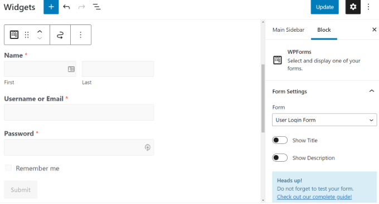
Task: Open the list view outline
Action: pyautogui.click(x=96, y=7)
